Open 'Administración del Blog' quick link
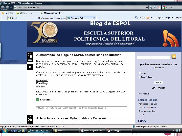The width and height of the screenshot is (182, 136). (148, 104)
